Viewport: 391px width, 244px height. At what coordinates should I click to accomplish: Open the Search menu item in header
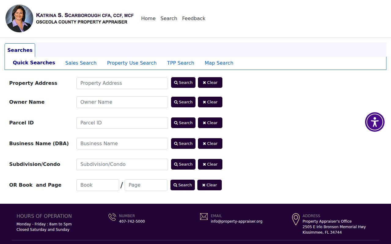[x=169, y=18]
